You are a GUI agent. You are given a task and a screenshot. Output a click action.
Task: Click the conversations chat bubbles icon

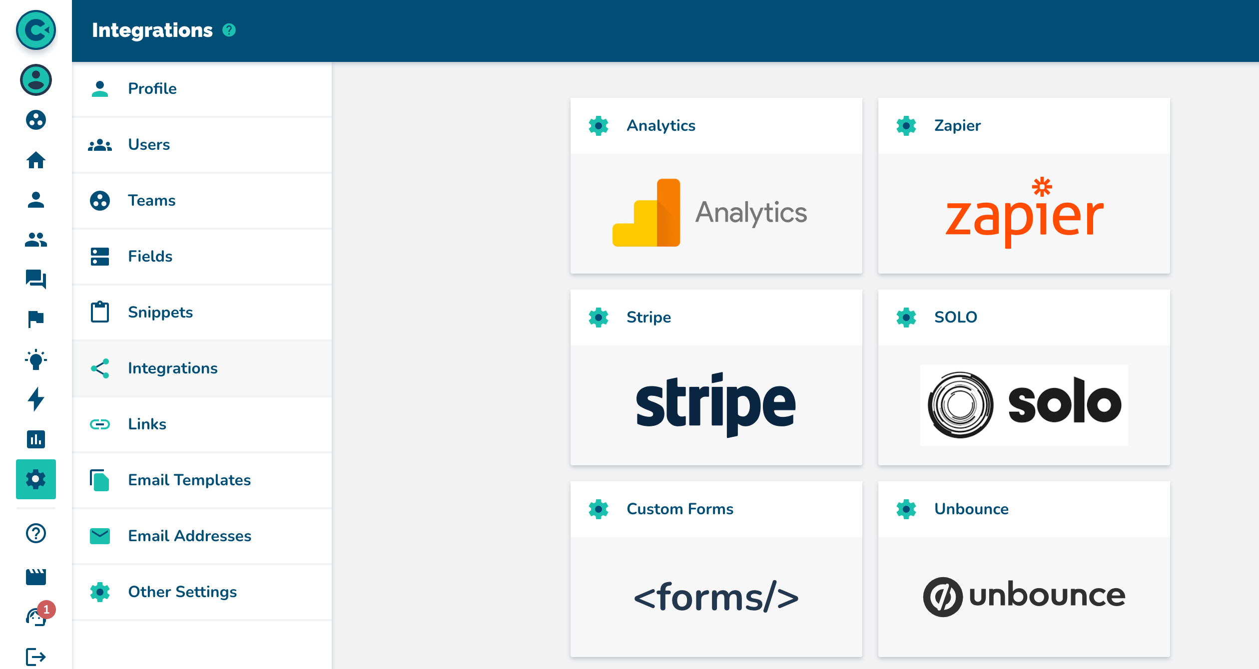pos(36,279)
